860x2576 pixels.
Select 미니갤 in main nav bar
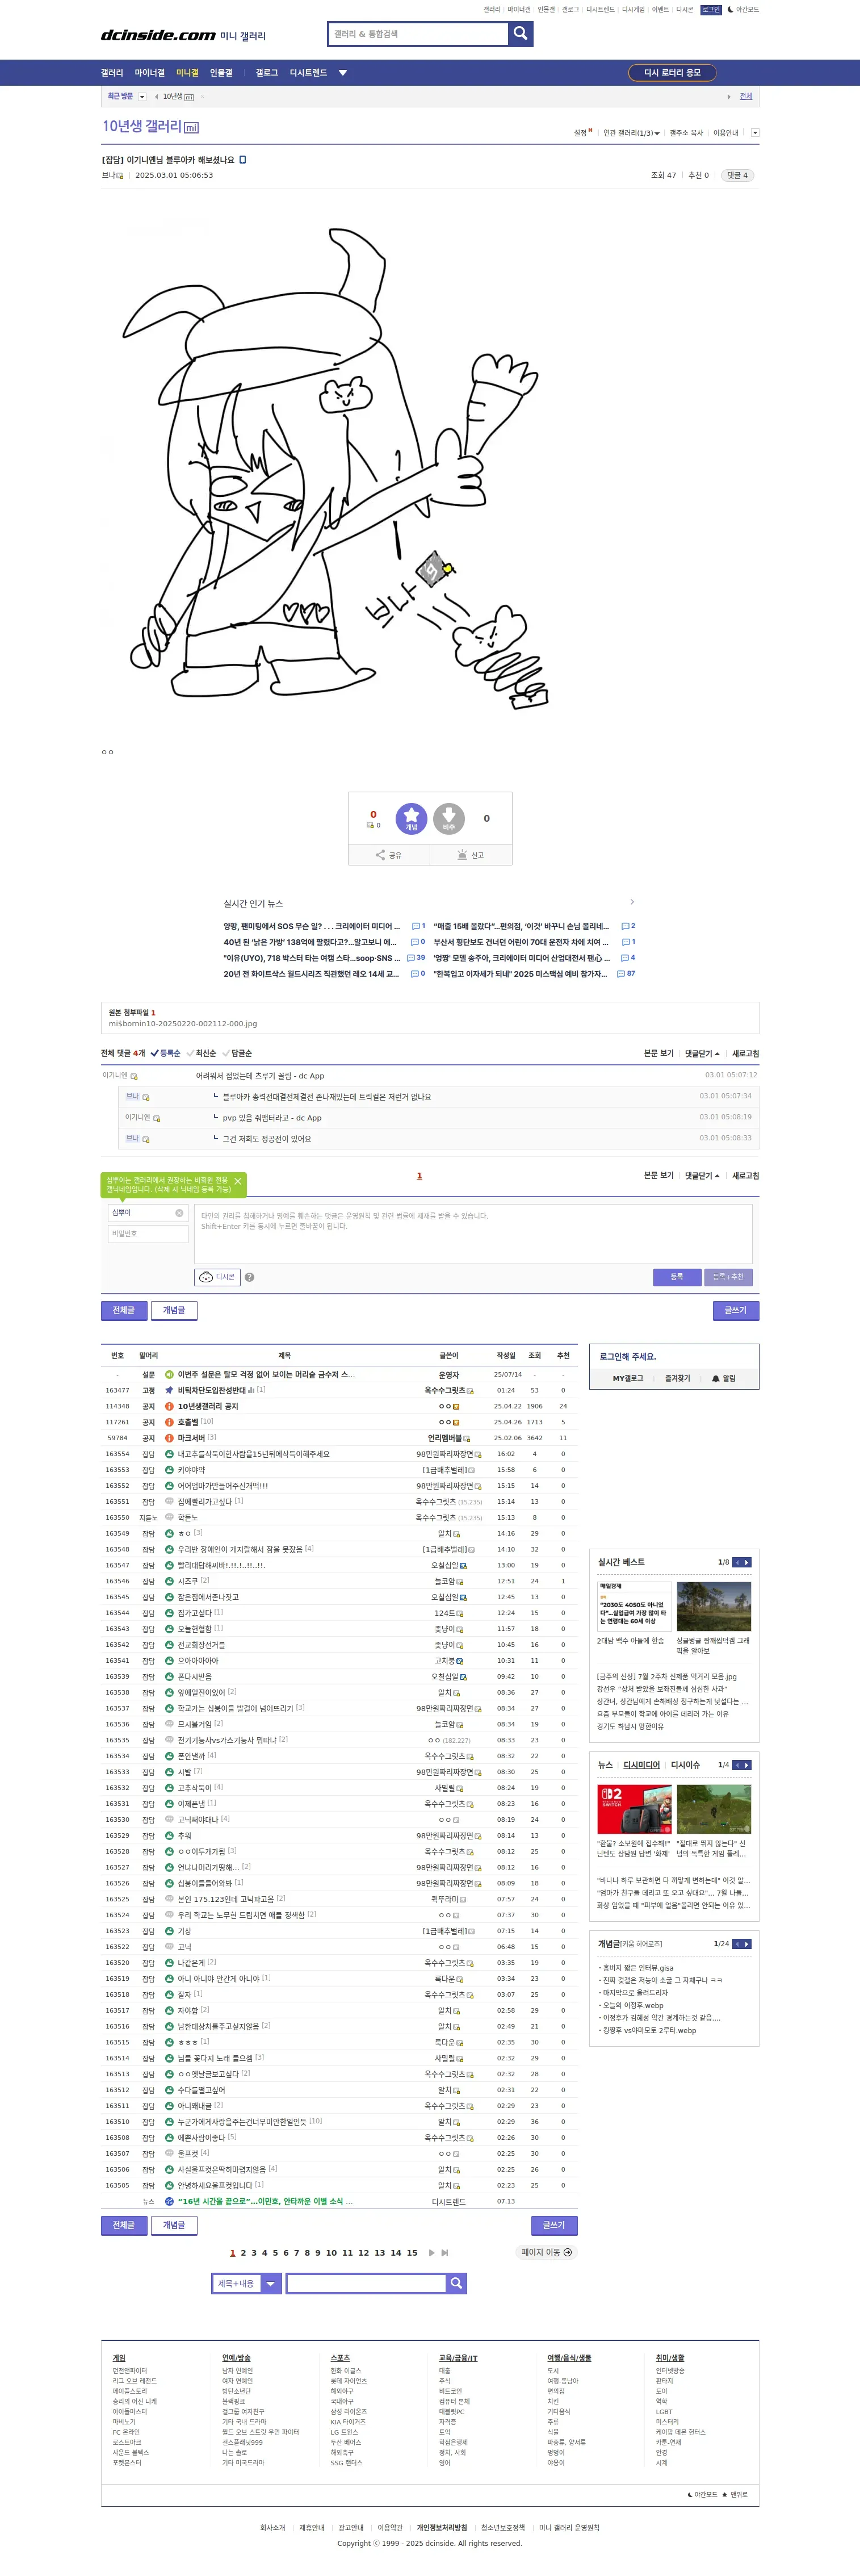[x=187, y=73]
